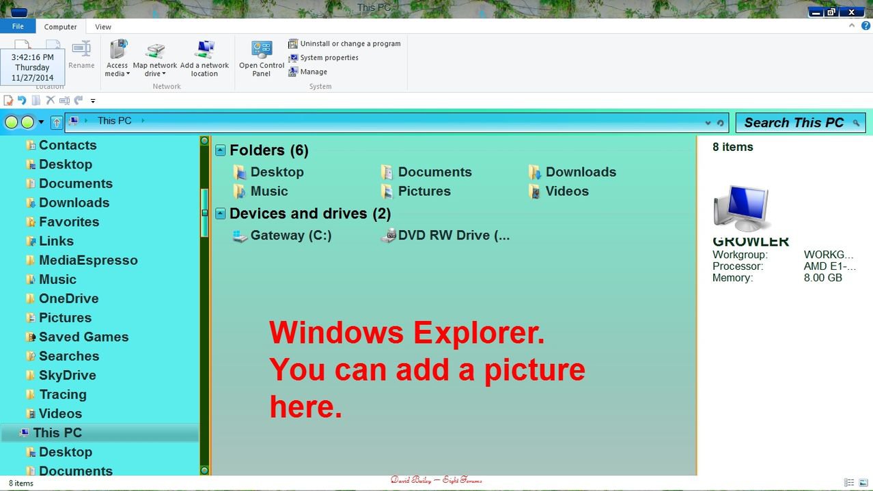This screenshot has height=491, width=873.
Task: Click the undo icon in quick access toolbar
Action: click(x=22, y=100)
